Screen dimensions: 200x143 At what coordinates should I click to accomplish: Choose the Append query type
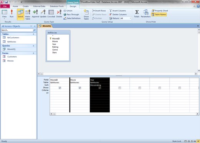coord(35,13)
